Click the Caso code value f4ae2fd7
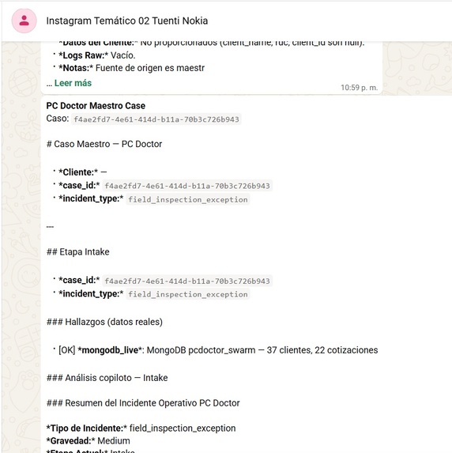This screenshot has height=453, width=452. pos(156,119)
